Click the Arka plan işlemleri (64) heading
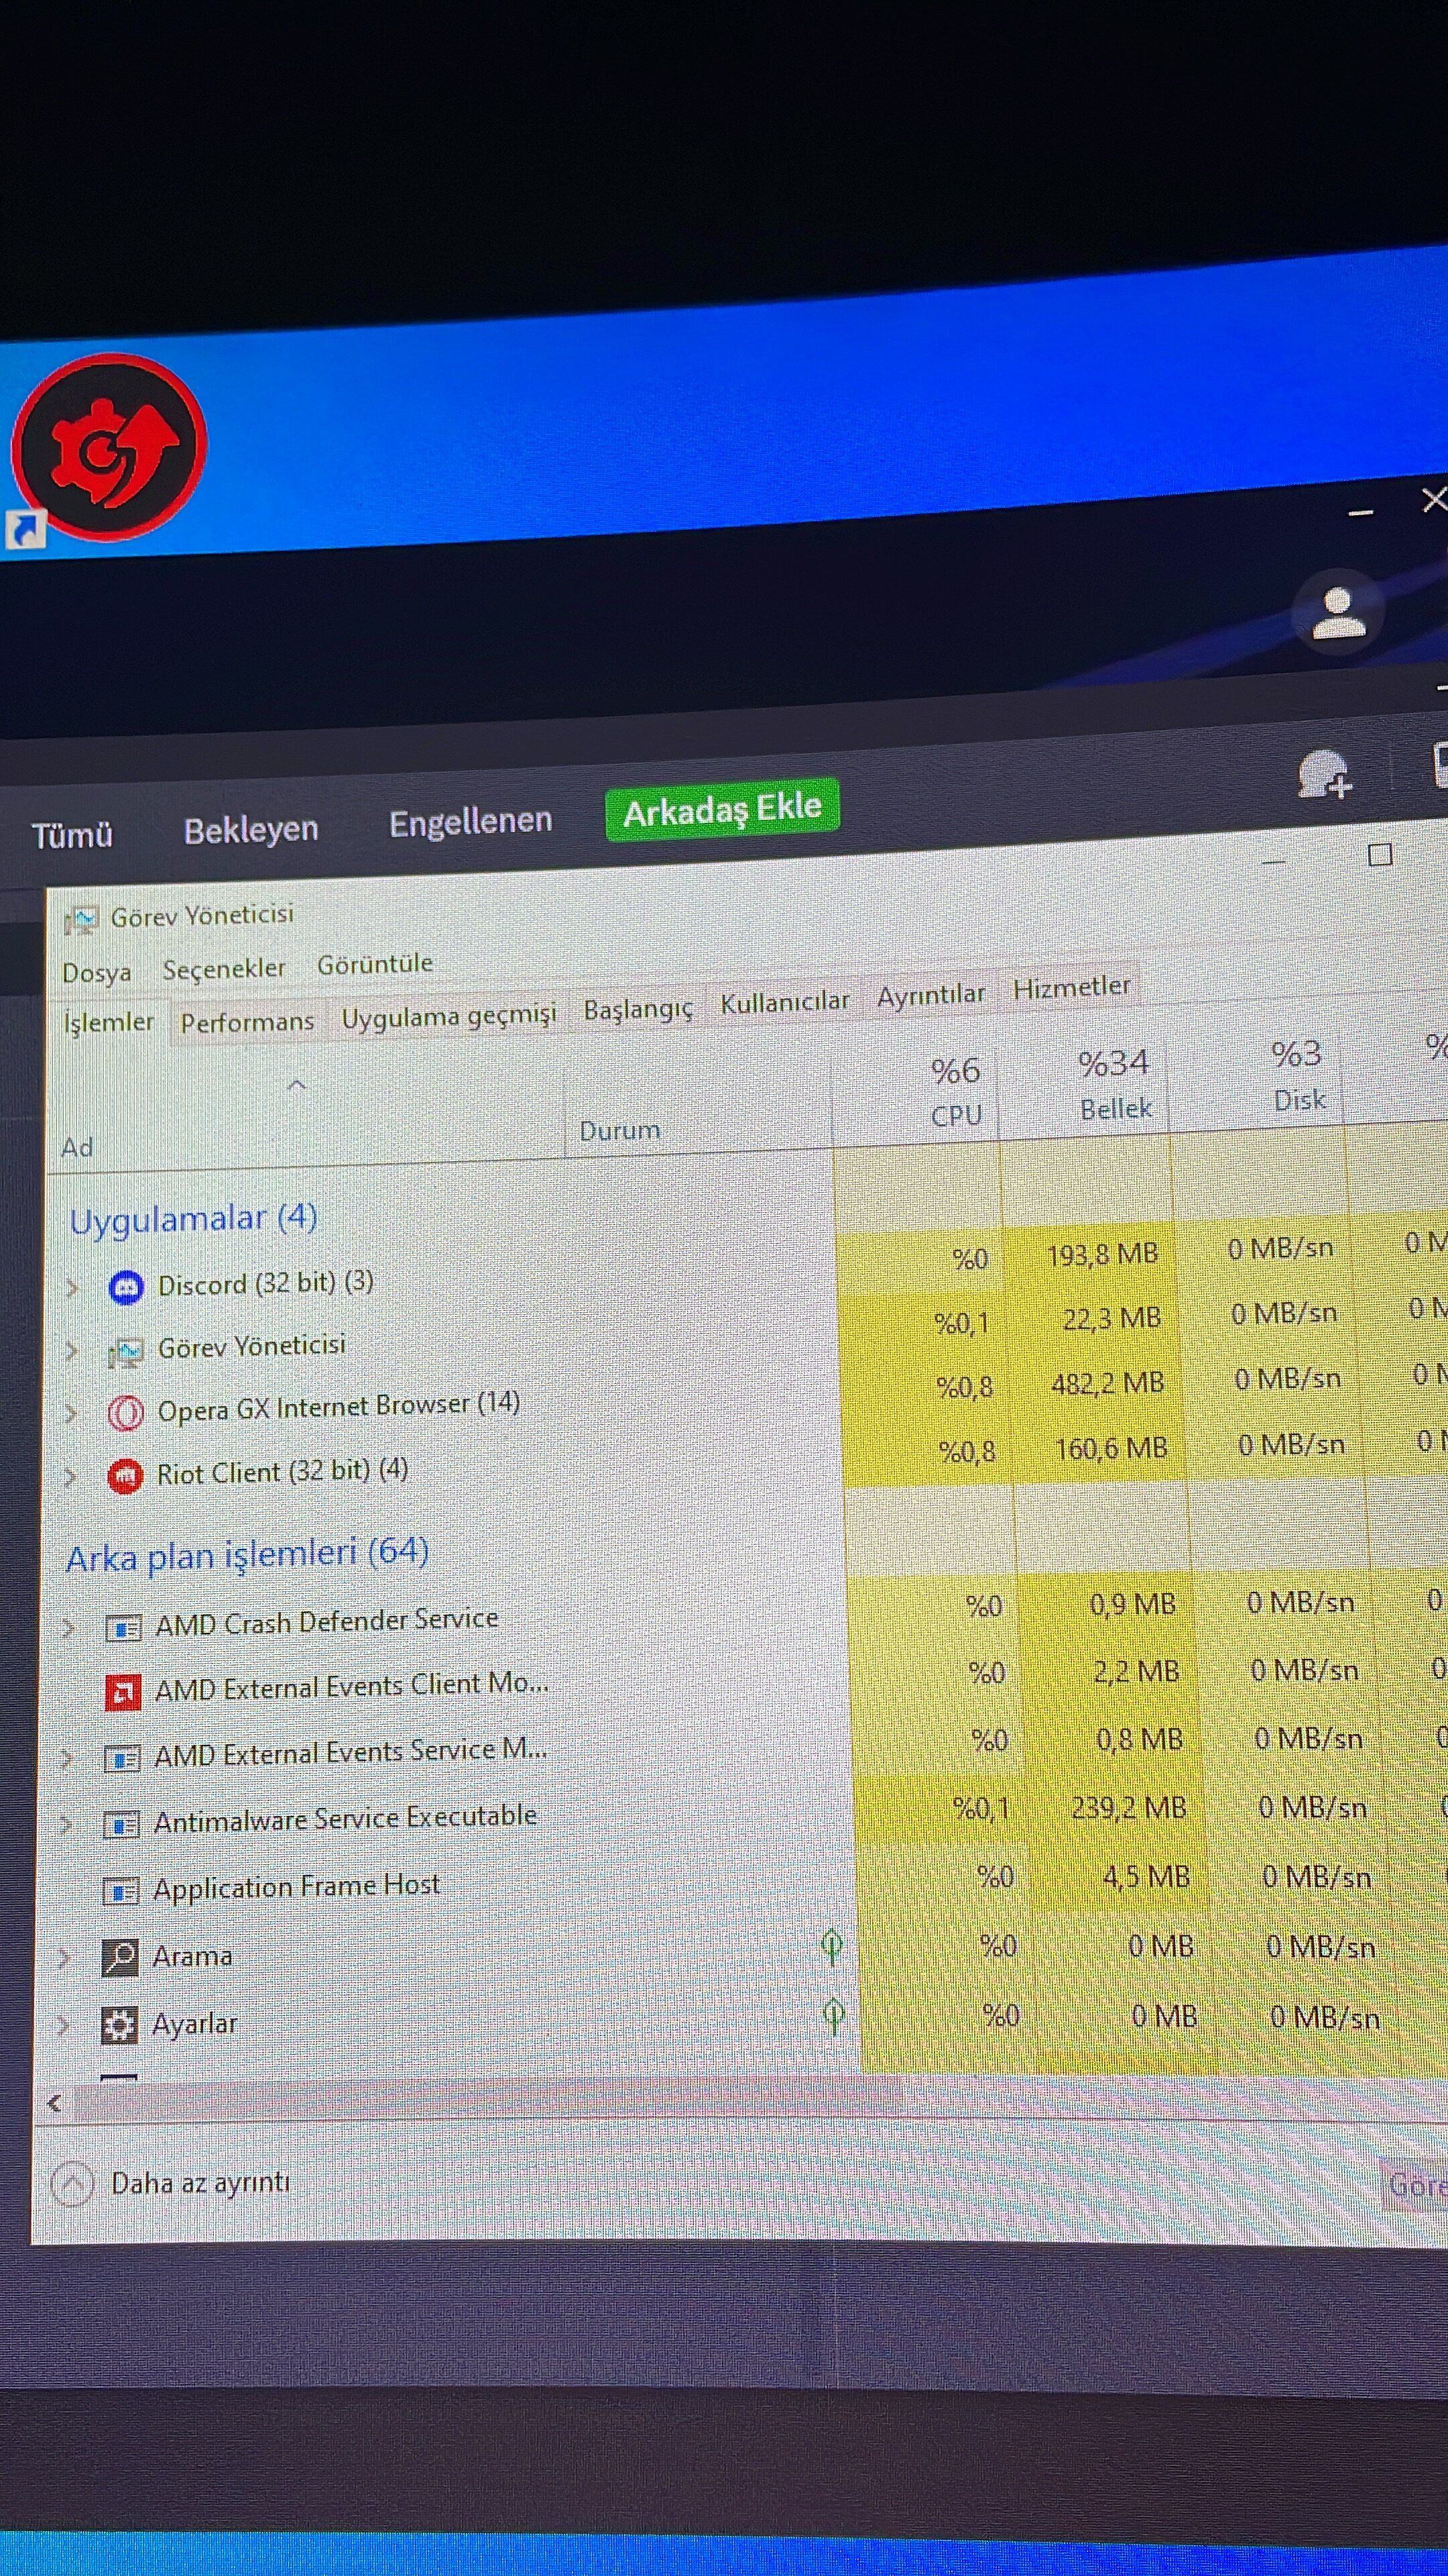This screenshot has height=2576, width=1448. (x=248, y=1556)
